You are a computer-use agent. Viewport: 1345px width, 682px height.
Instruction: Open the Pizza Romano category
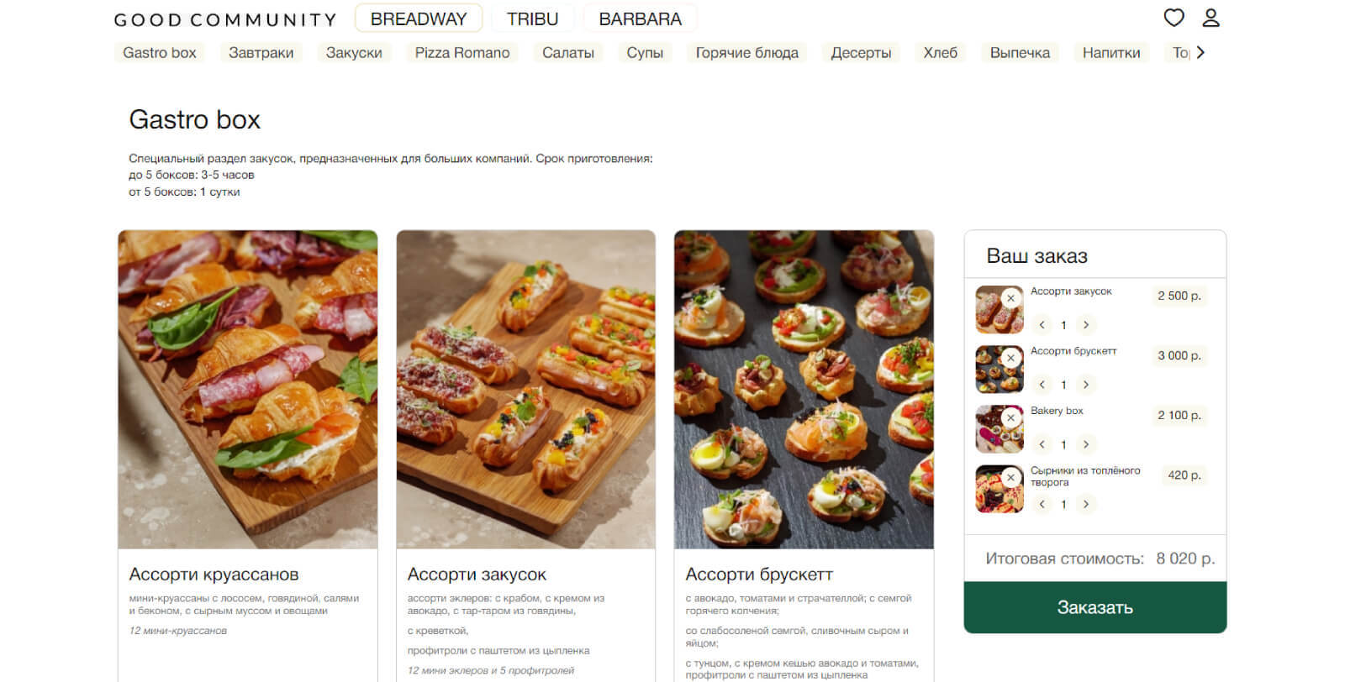pos(462,53)
